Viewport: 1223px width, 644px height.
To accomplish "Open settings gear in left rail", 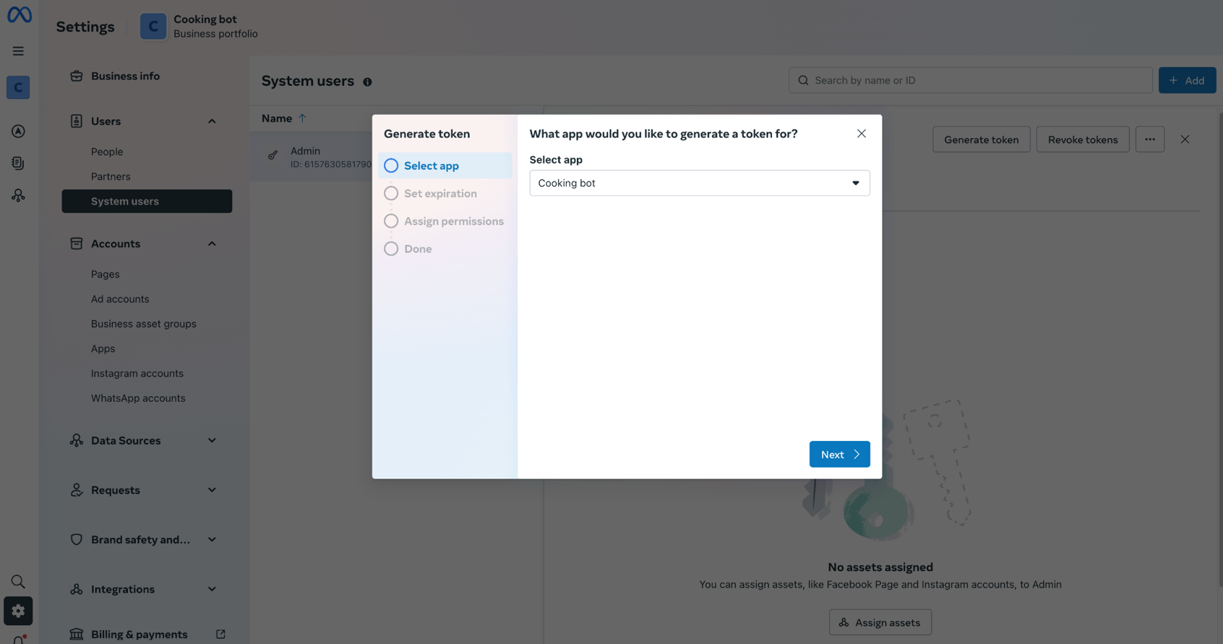I will [18, 611].
